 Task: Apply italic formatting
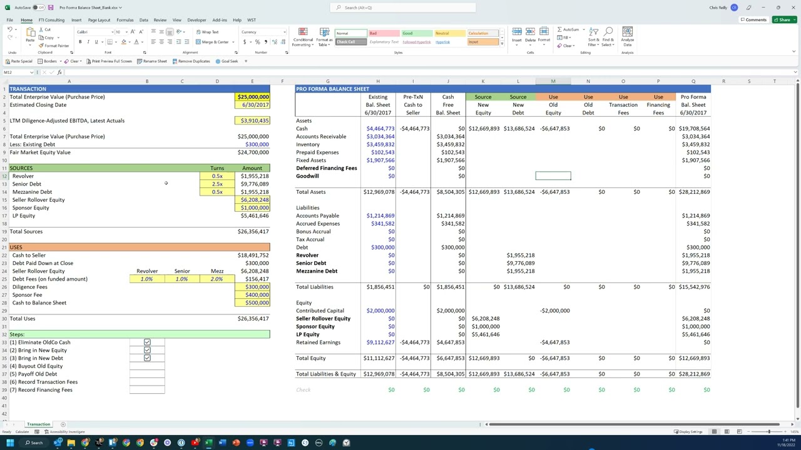[x=88, y=42]
